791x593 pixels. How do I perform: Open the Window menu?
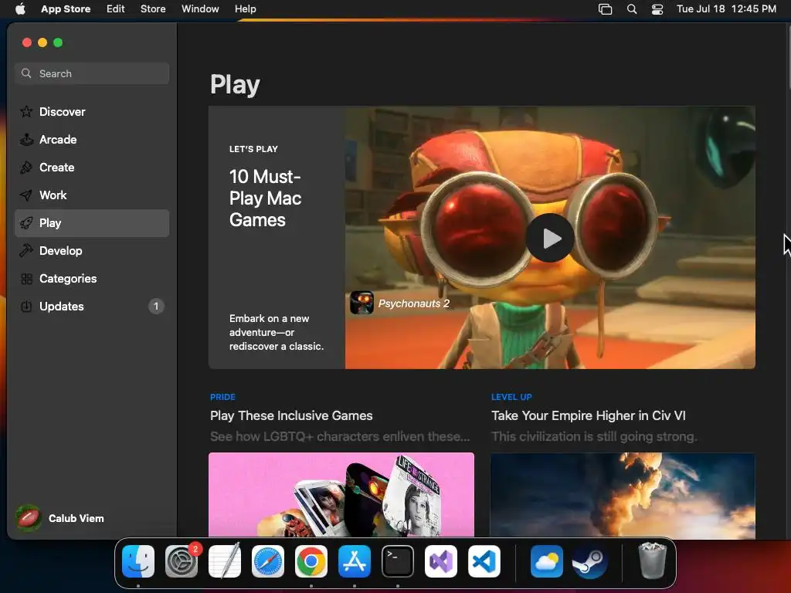click(200, 9)
